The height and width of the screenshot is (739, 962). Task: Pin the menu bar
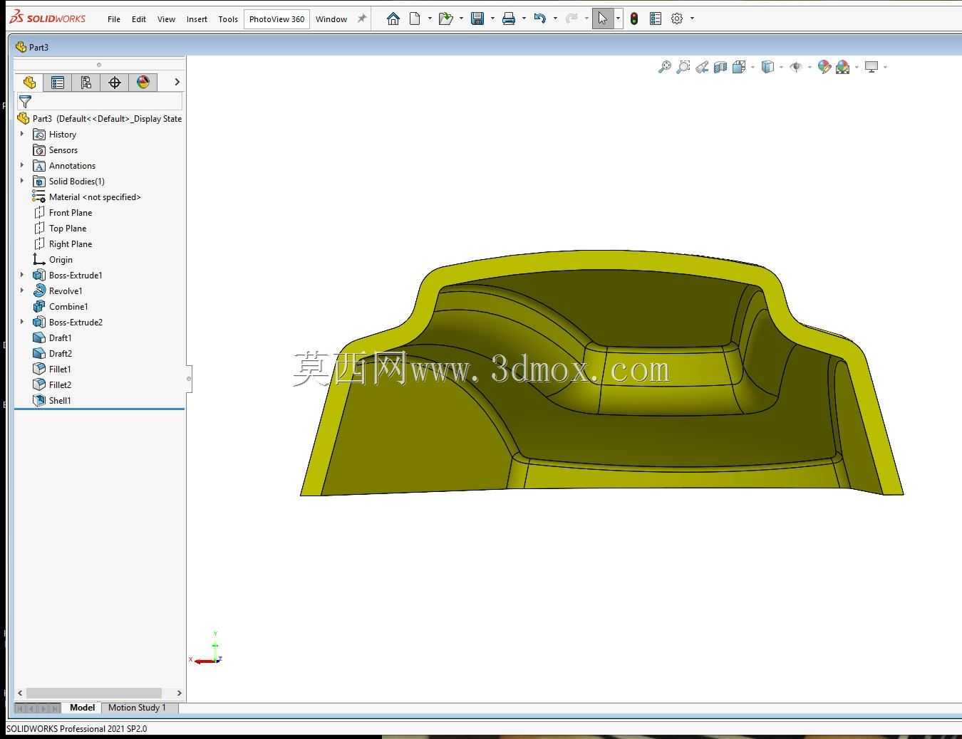click(x=362, y=19)
